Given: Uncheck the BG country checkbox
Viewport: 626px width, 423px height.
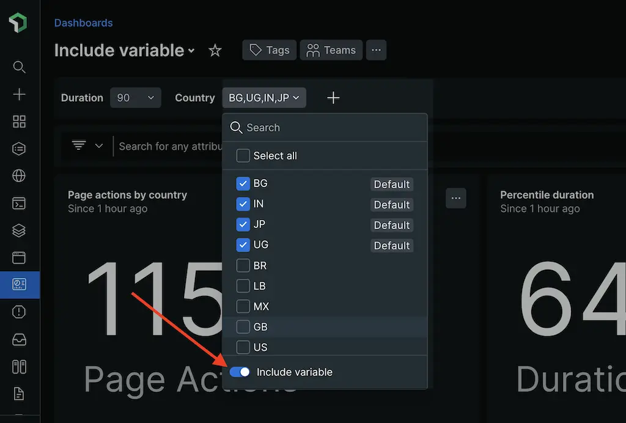Looking at the screenshot, I should (242, 183).
